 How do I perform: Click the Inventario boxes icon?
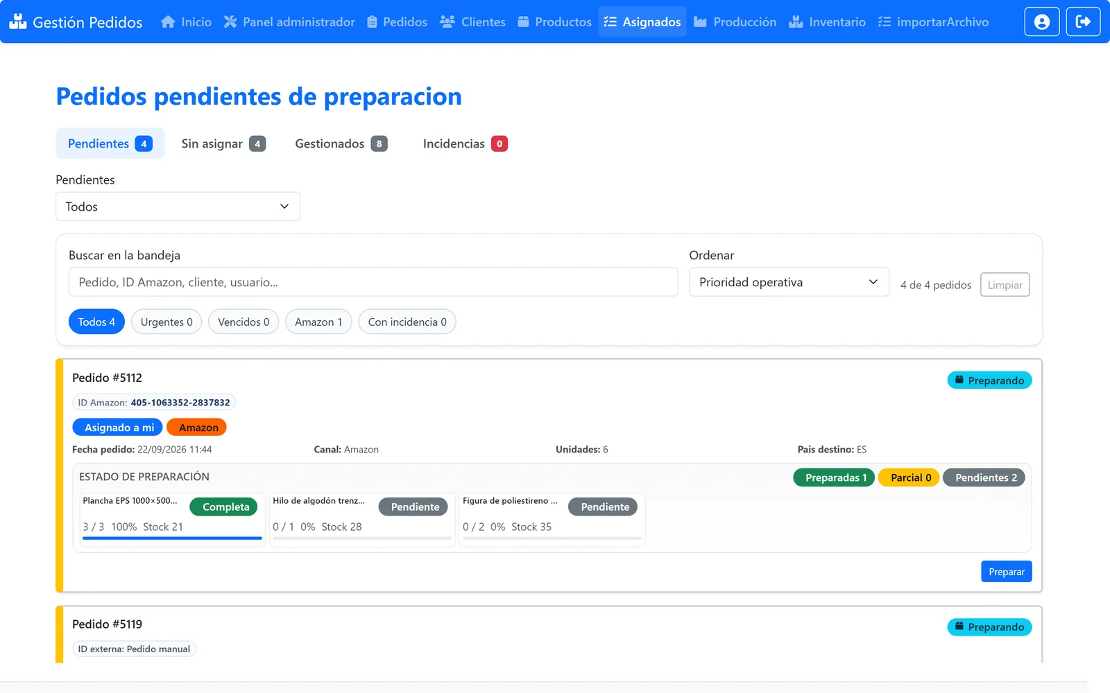point(796,21)
